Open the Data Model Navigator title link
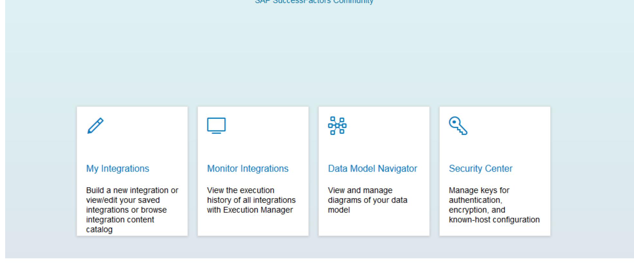This screenshot has height=265, width=634. pyautogui.click(x=372, y=169)
